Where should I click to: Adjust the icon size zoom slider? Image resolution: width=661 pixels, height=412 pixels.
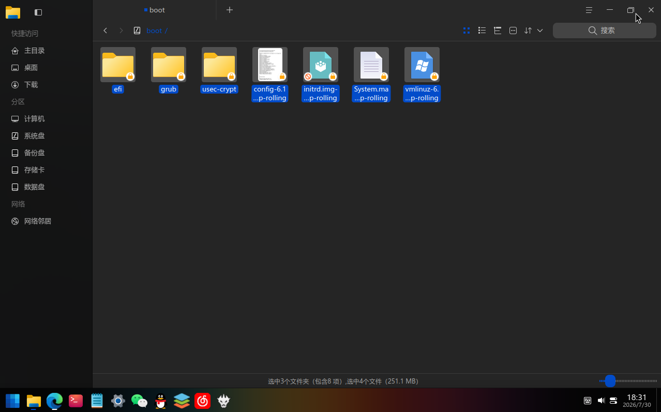(610, 381)
